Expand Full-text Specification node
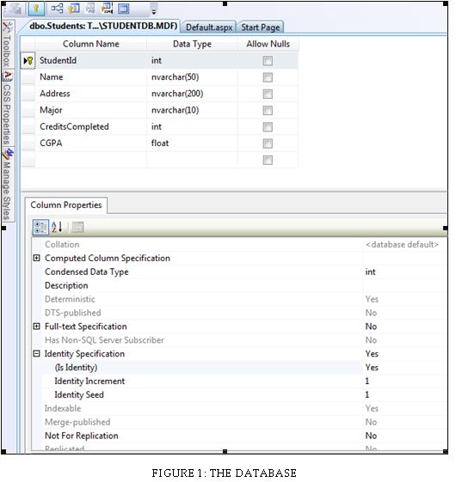 coord(36,326)
